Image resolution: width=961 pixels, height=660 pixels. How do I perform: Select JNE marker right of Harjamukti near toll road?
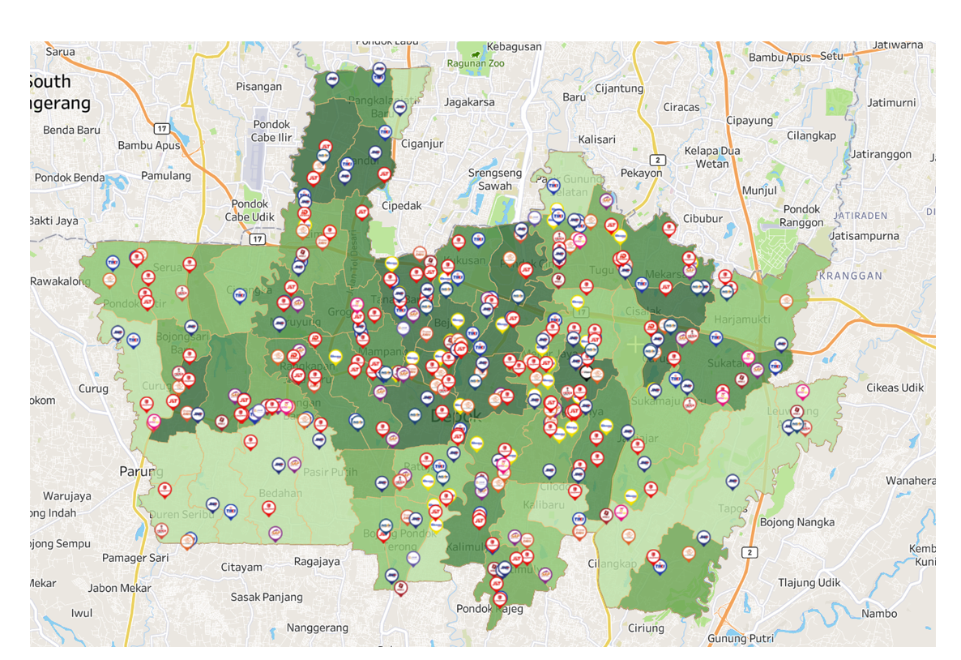click(x=781, y=345)
